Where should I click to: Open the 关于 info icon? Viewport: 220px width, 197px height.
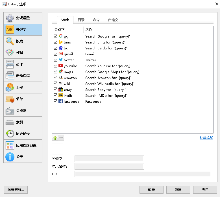10,157
